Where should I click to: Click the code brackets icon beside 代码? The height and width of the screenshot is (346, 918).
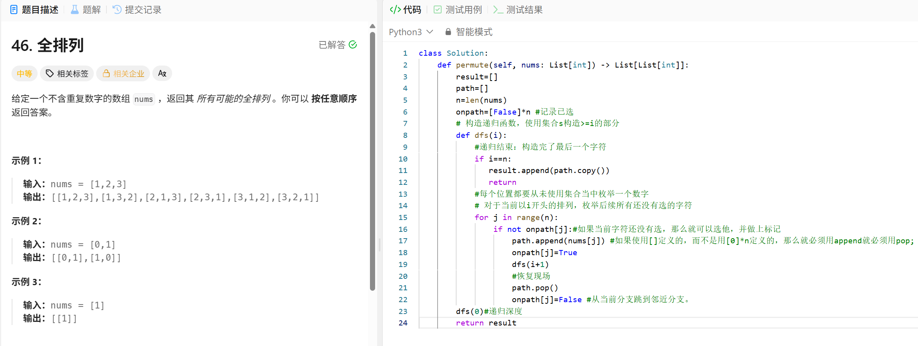(x=395, y=9)
